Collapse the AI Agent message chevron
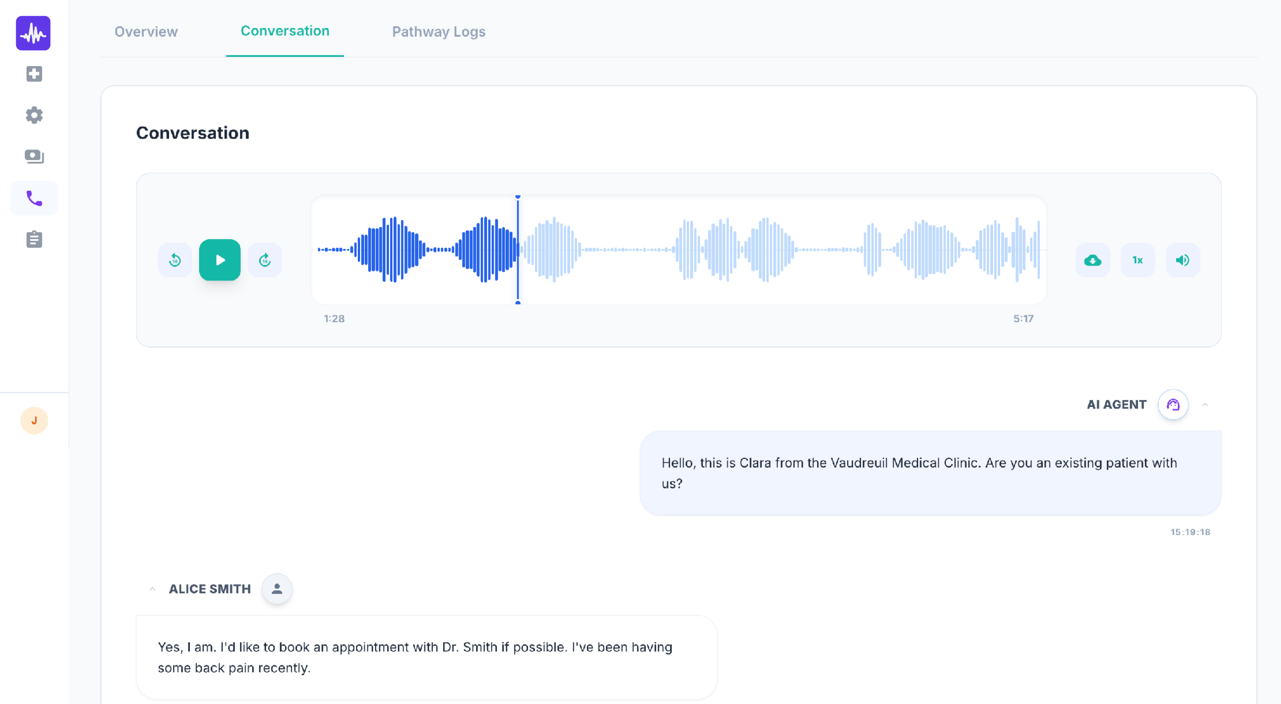Viewport: 1281px width, 704px height. 1205,404
